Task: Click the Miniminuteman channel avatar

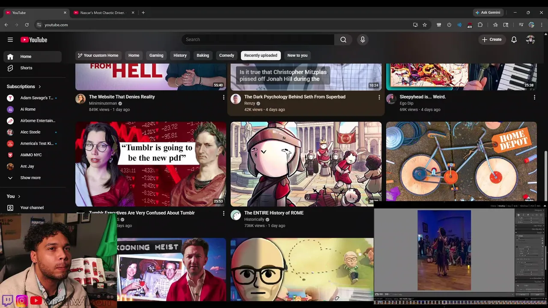Action: coord(80,99)
